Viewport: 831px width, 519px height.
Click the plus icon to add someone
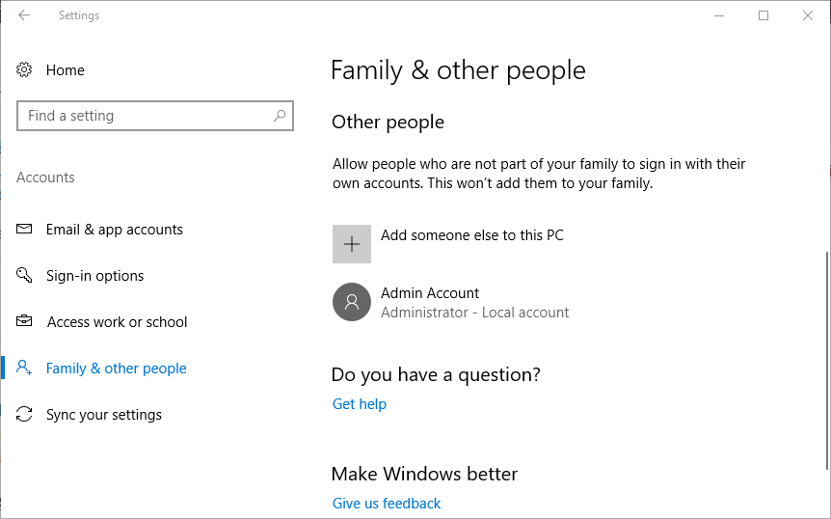[x=352, y=244]
